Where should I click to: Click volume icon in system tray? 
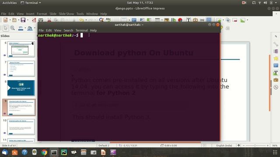tap(266, 3)
